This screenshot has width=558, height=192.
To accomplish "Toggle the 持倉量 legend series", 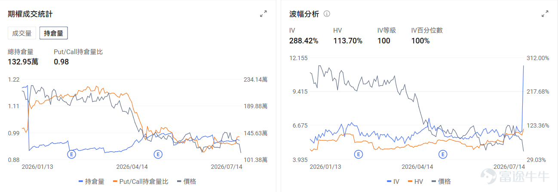I will pos(92,181).
